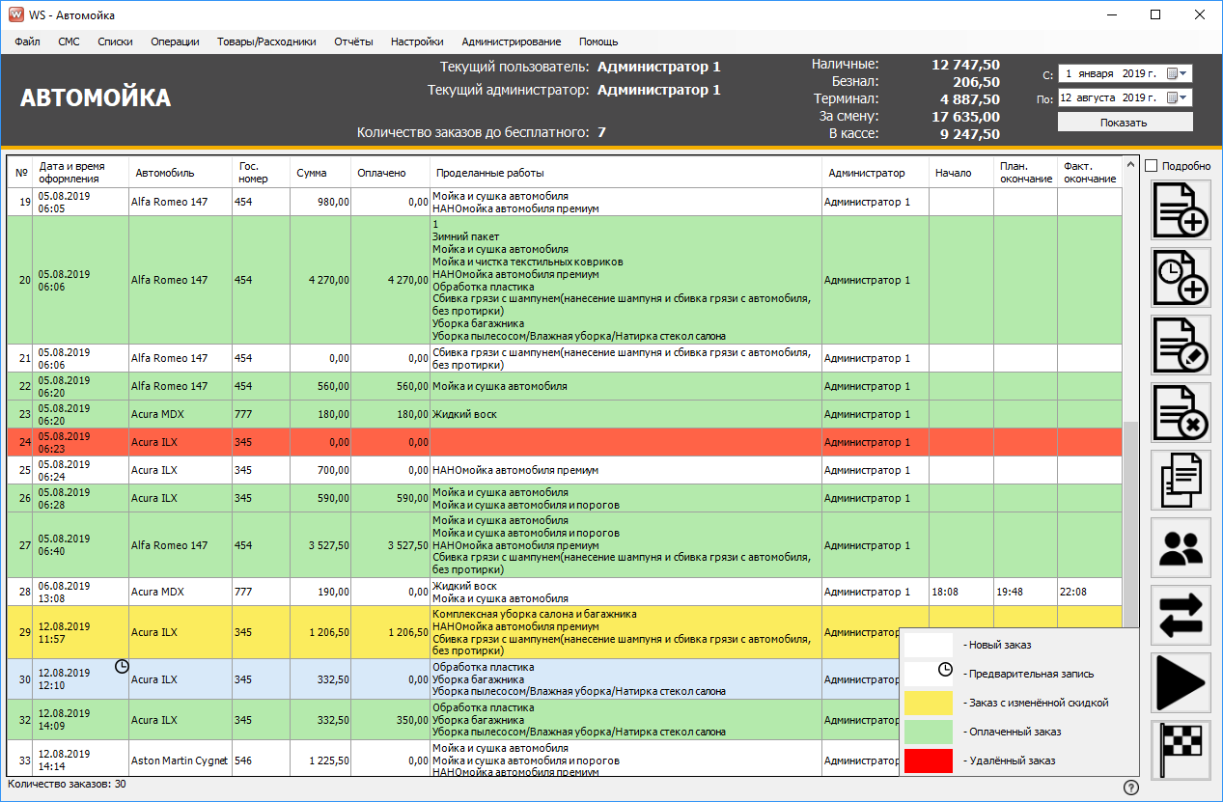Open the clients people icon

click(1181, 547)
